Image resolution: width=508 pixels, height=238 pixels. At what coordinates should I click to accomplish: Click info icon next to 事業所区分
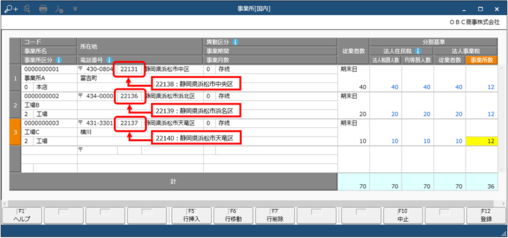click(x=59, y=60)
